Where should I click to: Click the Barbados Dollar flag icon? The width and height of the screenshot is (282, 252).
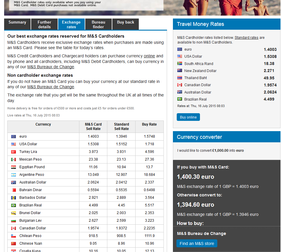(14, 198)
